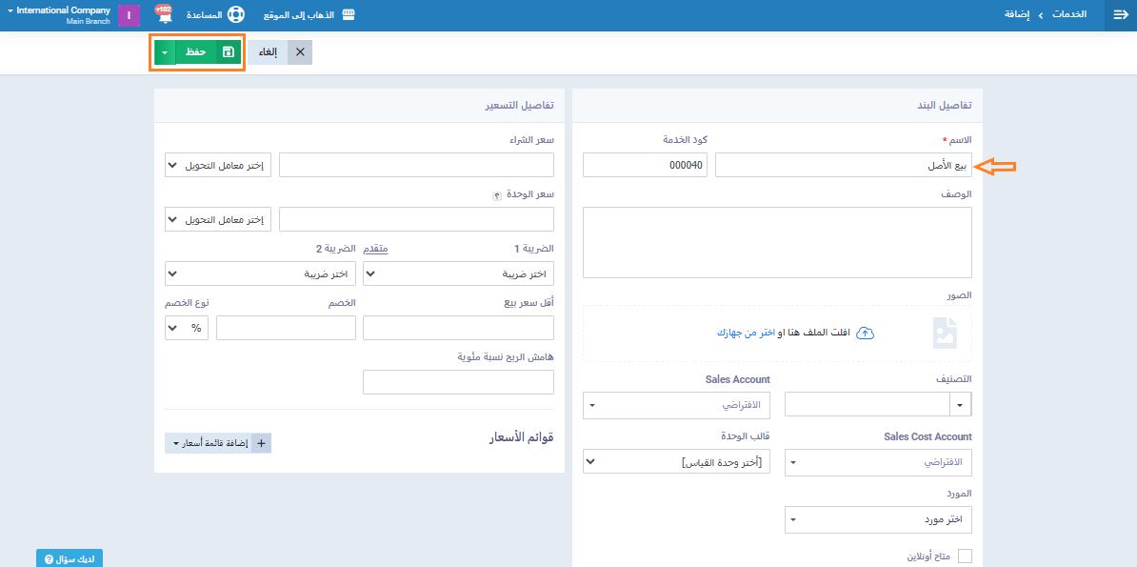Click the plus icon for price list
Viewport: 1137px width, 567px height.
coord(261,443)
